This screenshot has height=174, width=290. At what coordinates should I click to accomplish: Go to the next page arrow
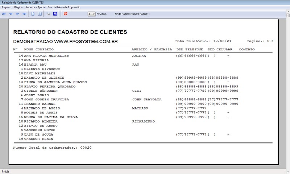click(x=17, y=14)
